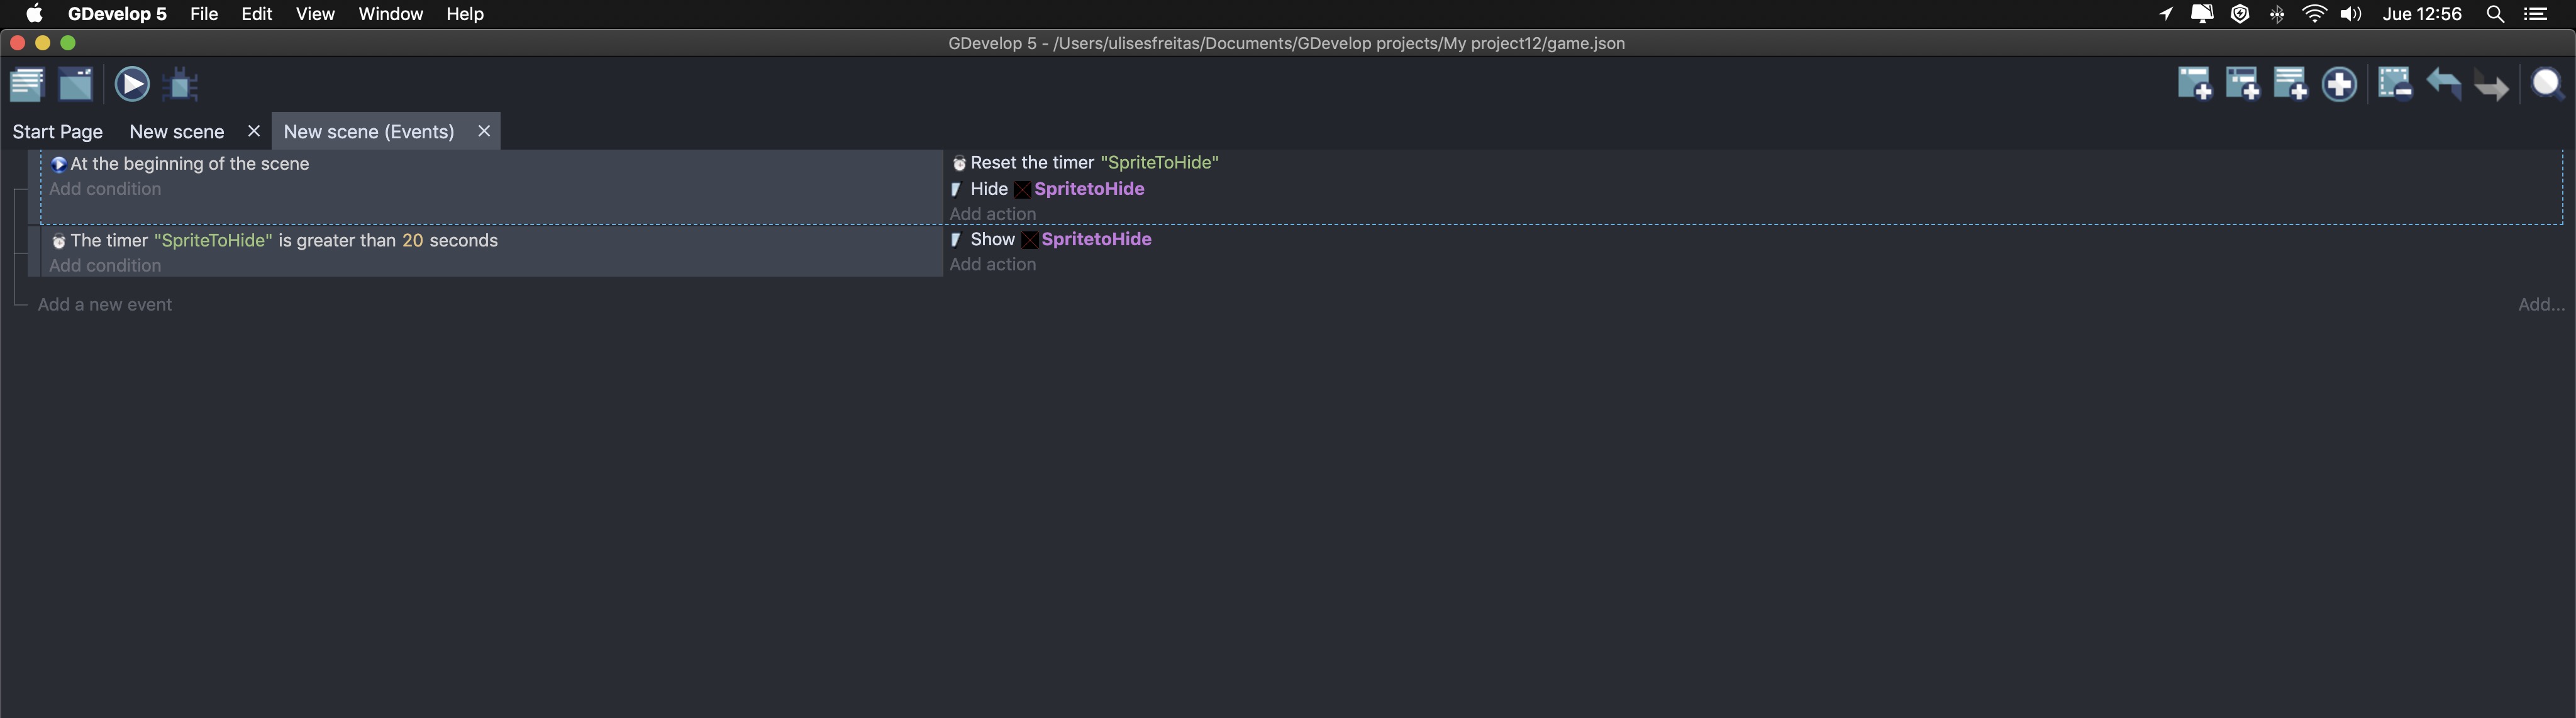Click Add condition under the timer condition
The width and height of the screenshot is (2576, 718).
pos(105,266)
